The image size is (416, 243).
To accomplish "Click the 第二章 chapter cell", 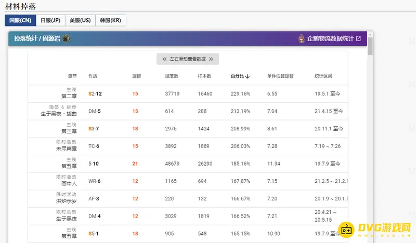I will click(69, 97).
